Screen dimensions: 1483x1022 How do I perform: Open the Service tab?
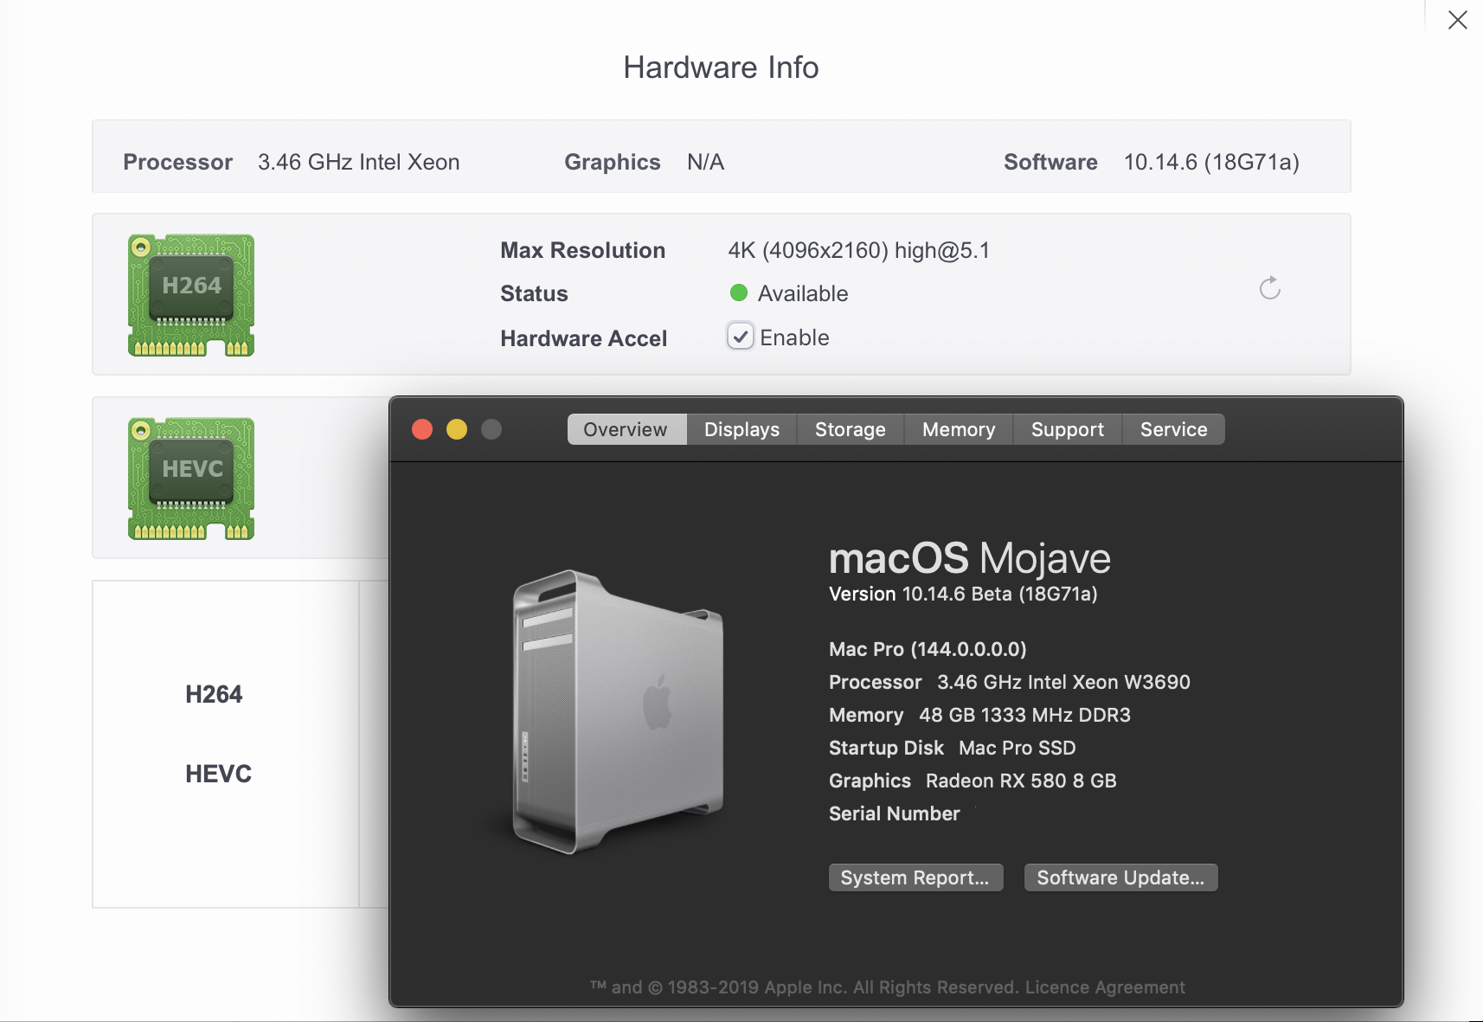(x=1174, y=429)
